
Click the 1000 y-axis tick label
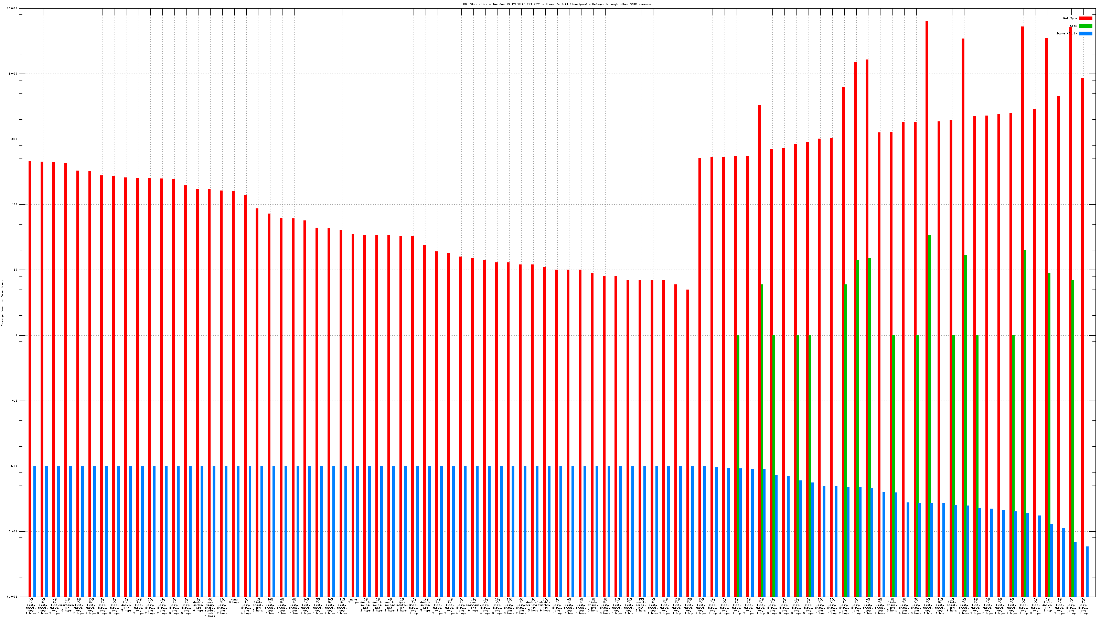click(x=14, y=139)
